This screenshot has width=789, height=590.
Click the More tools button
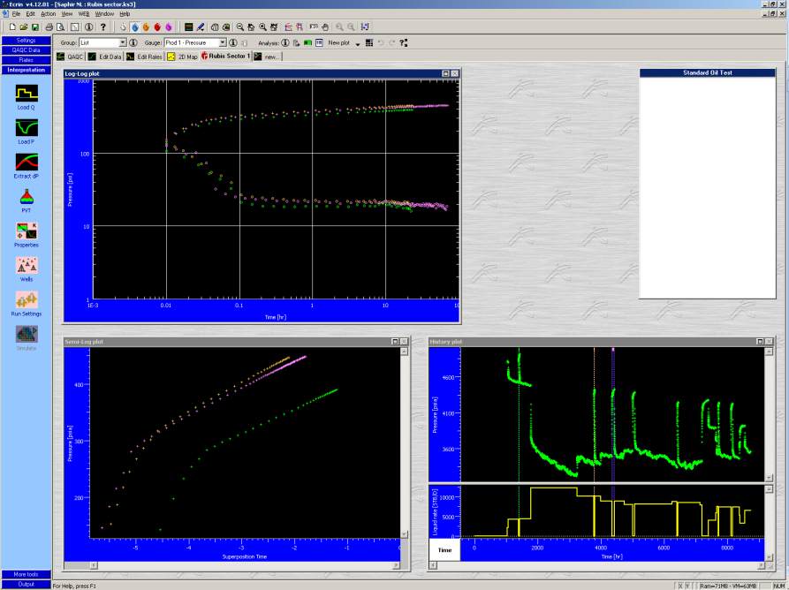coord(27,574)
